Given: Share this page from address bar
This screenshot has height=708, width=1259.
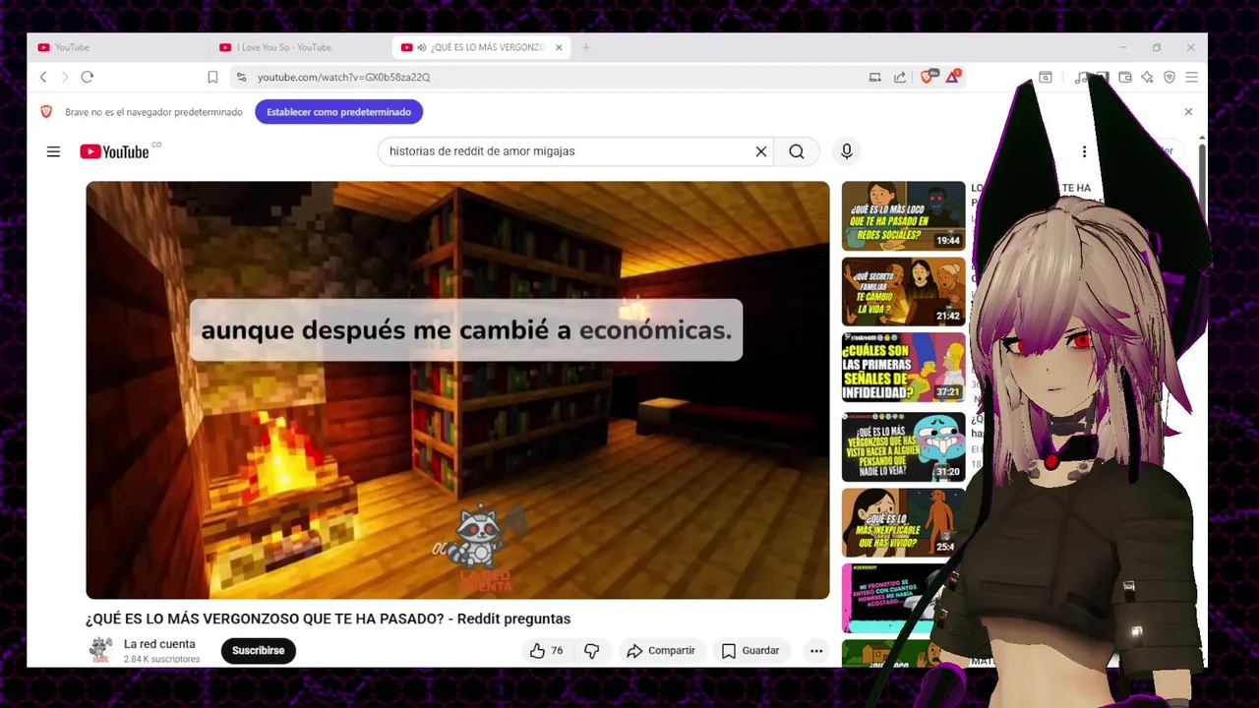Looking at the screenshot, I should tap(900, 77).
